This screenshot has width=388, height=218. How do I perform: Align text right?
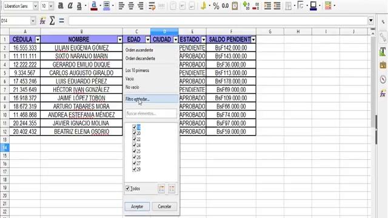pos(141,5)
